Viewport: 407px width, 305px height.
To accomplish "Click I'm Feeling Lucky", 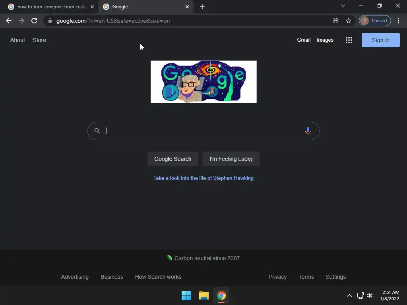I will coord(231,159).
